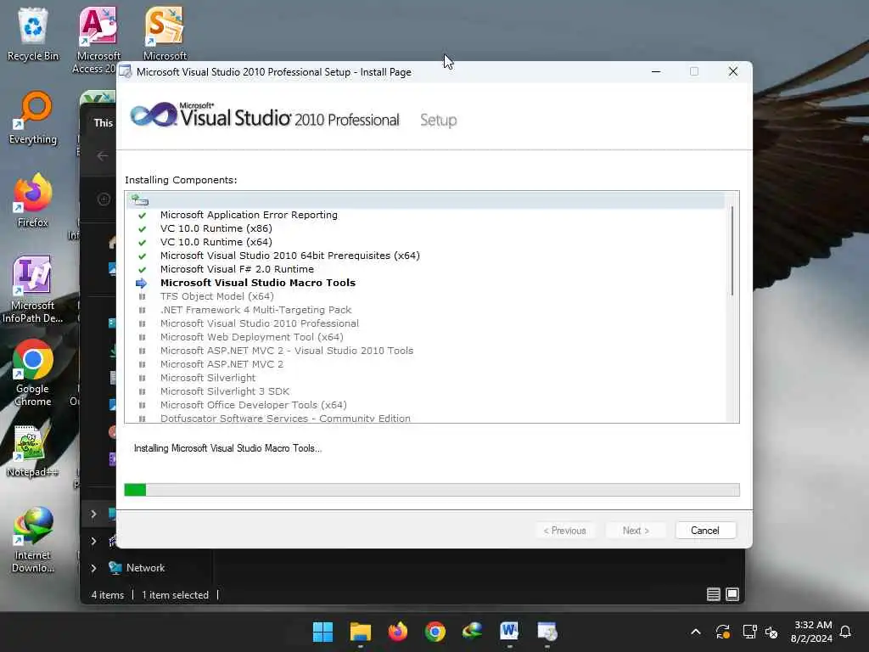
Task: Click the disabled Previous button
Action: click(564, 531)
